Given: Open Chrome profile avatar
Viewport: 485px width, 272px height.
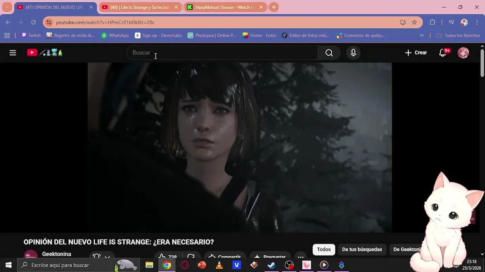Looking at the screenshot, I should pos(464,22).
